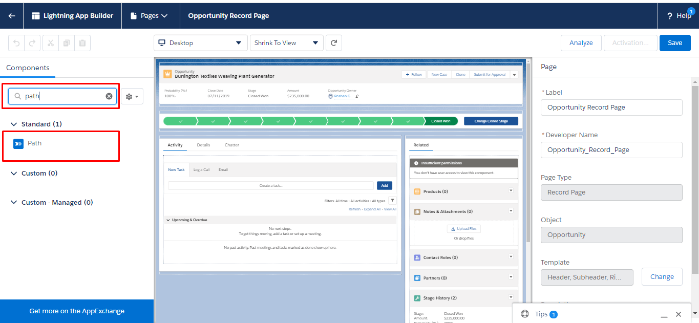Screen dimensions: 699x323
Task: Click the undo icon in toolbar
Action: pos(16,43)
